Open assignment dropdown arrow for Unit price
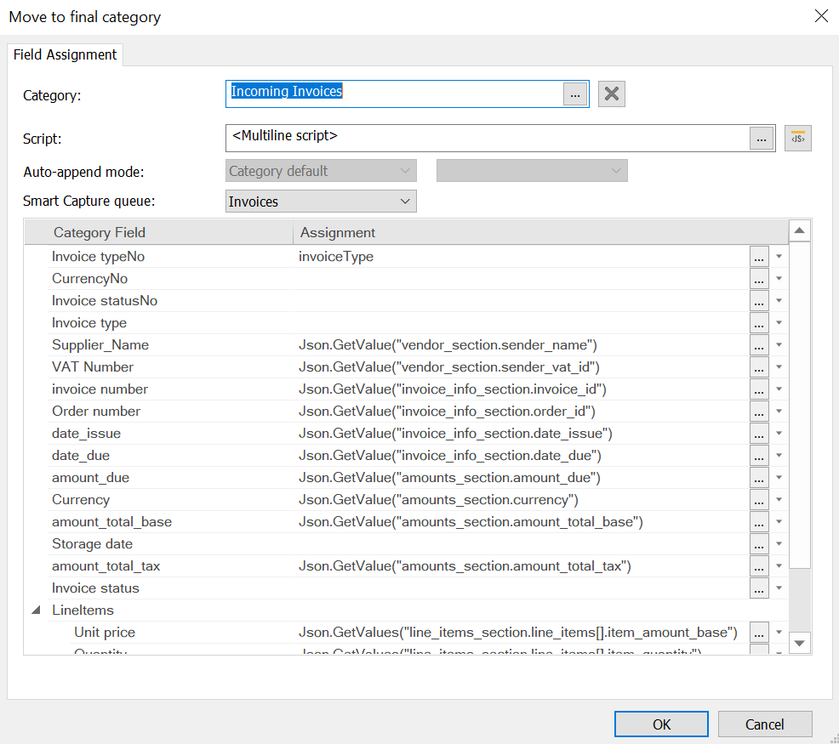 (x=779, y=633)
